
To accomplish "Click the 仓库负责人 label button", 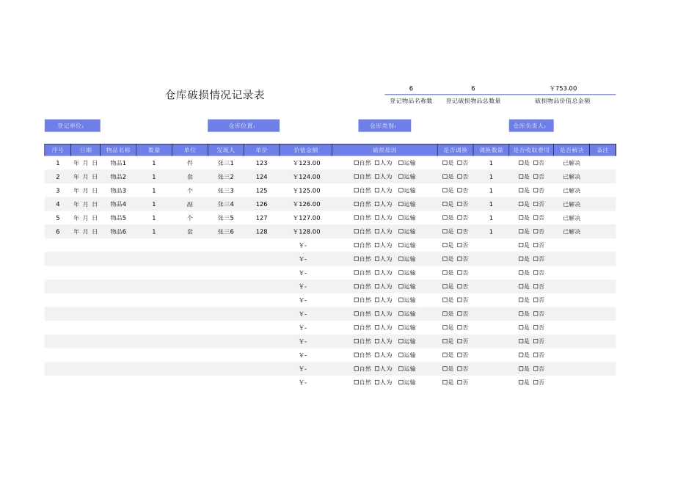I will tap(531, 125).
